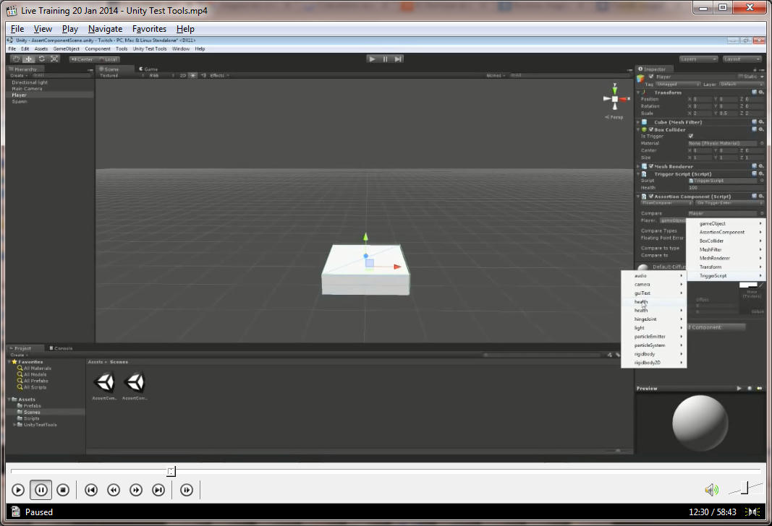Open the Assertion Component gear menu
This screenshot has width=772, height=526.
pyautogui.click(x=761, y=196)
